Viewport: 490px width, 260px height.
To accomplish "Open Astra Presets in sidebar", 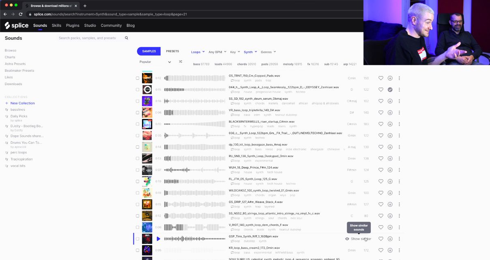I will [15, 64].
